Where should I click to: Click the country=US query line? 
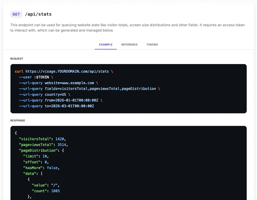[x=45, y=95]
